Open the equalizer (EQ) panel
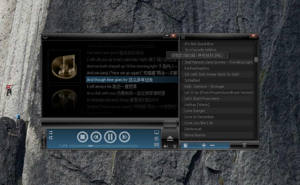Image resolution: width=300 pixels, height=185 pixels. pyautogui.click(x=156, y=144)
